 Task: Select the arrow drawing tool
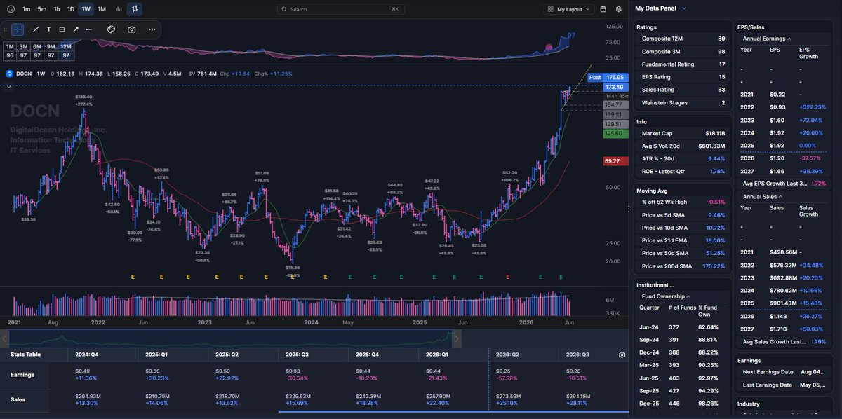click(x=75, y=29)
